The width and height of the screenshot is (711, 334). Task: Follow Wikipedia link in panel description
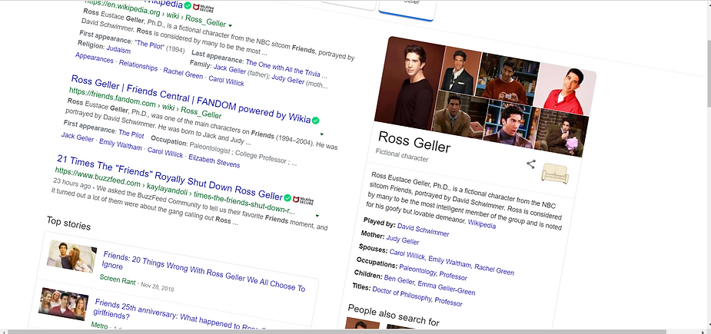pos(481,223)
